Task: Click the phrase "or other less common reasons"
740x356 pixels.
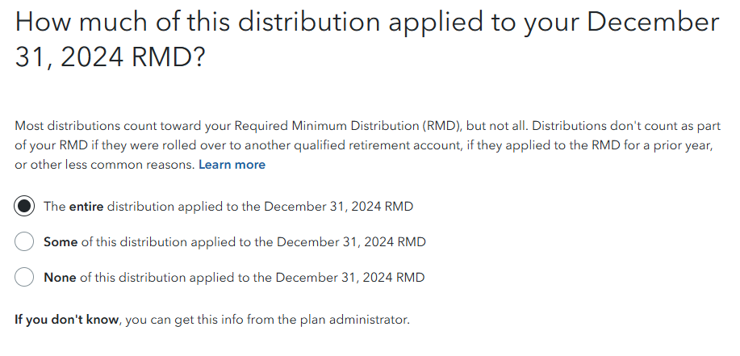Action: tap(105, 165)
